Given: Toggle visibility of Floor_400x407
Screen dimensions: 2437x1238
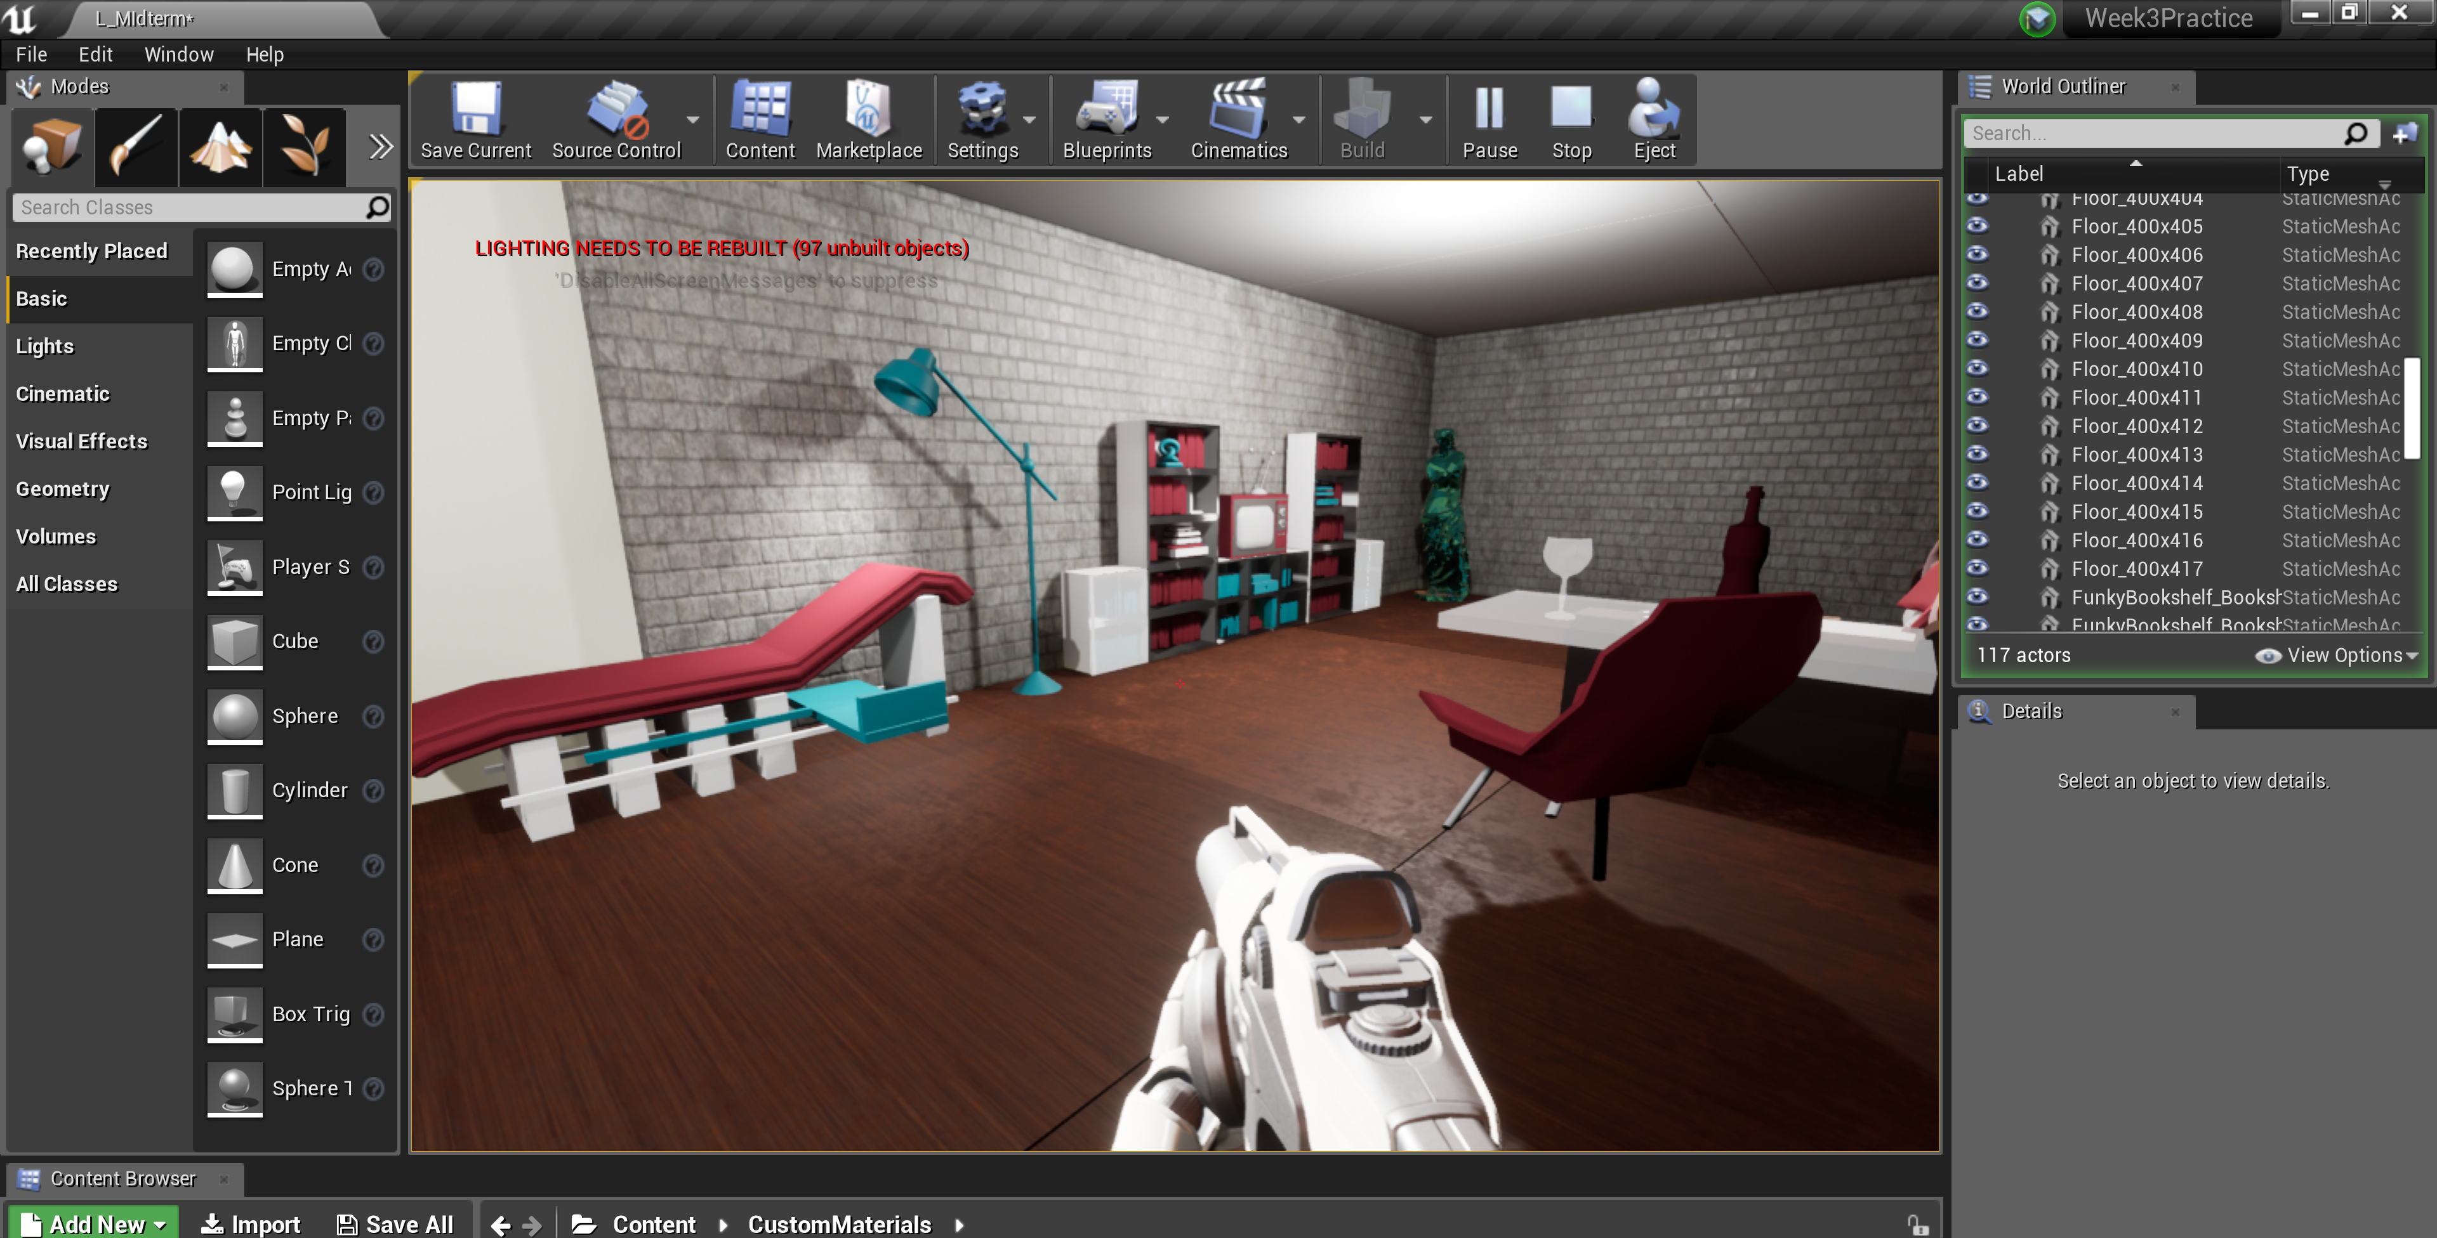Looking at the screenshot, I should tap(1978, 283).
